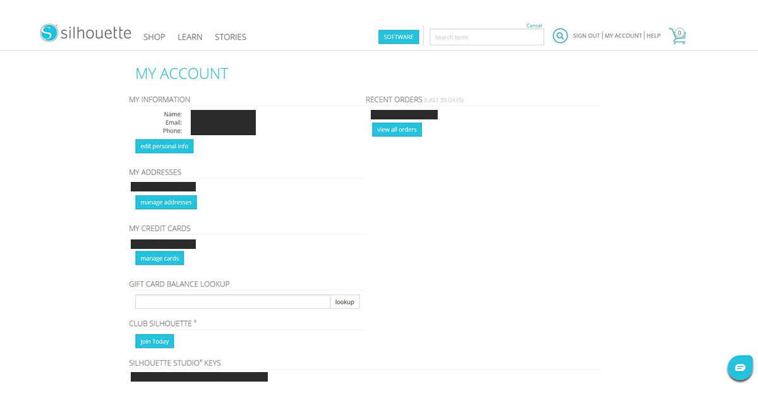The width and height of the screenshot is (758, 398).
Task: Open the SHOP menu
Action: pos(154,37)
